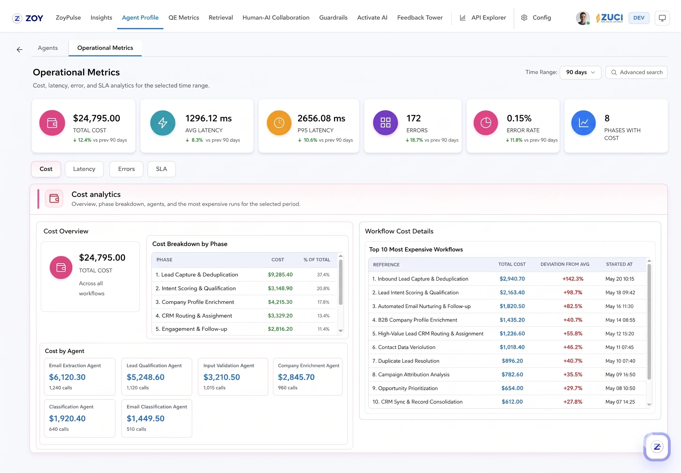Open the Classification Agent card showing $1,920.40

(80, 418)
